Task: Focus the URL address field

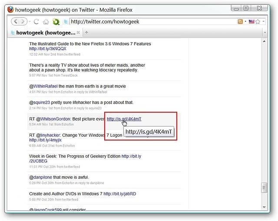Action: pos(153,22)
